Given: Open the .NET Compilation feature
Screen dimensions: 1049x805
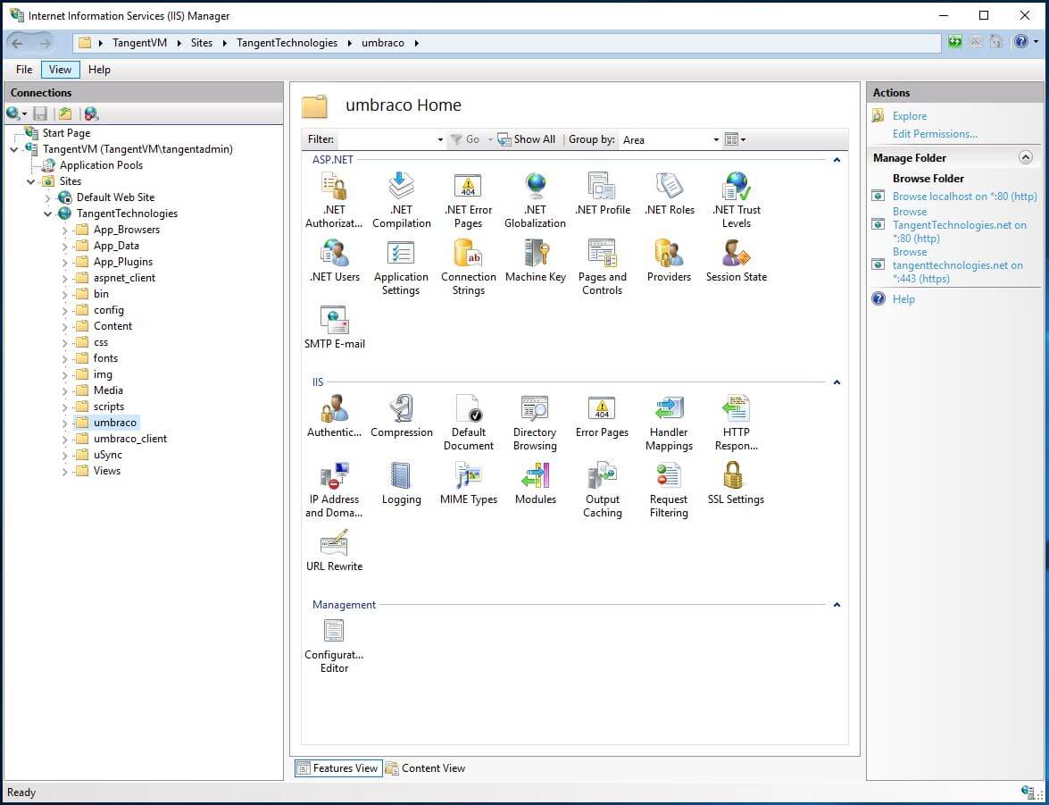Looking at the screenshot, I should pyautogui.click(x=402, y=200).
